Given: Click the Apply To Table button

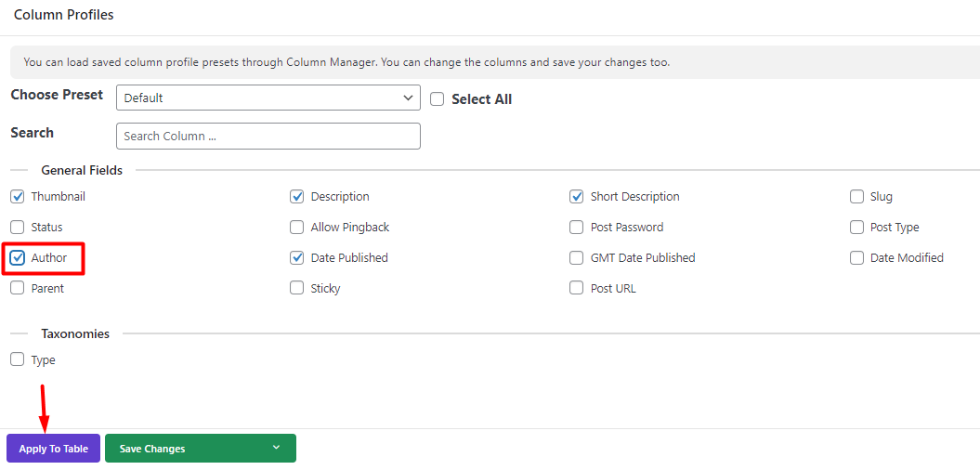Looking at the screenshot, I should (x=53, y=449).
